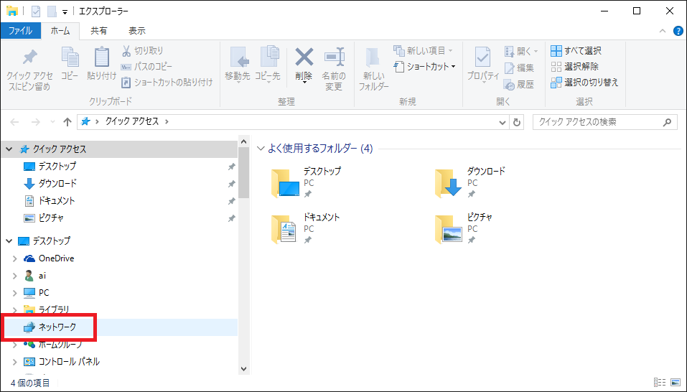Click the quick access search field
This screenshot has width=687, height=392.
tap(599, 122)
